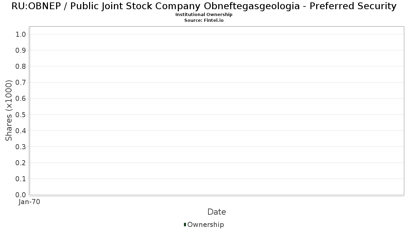Open the Source: Fintel.io text

pyautogui.click(x=204, y=20)
